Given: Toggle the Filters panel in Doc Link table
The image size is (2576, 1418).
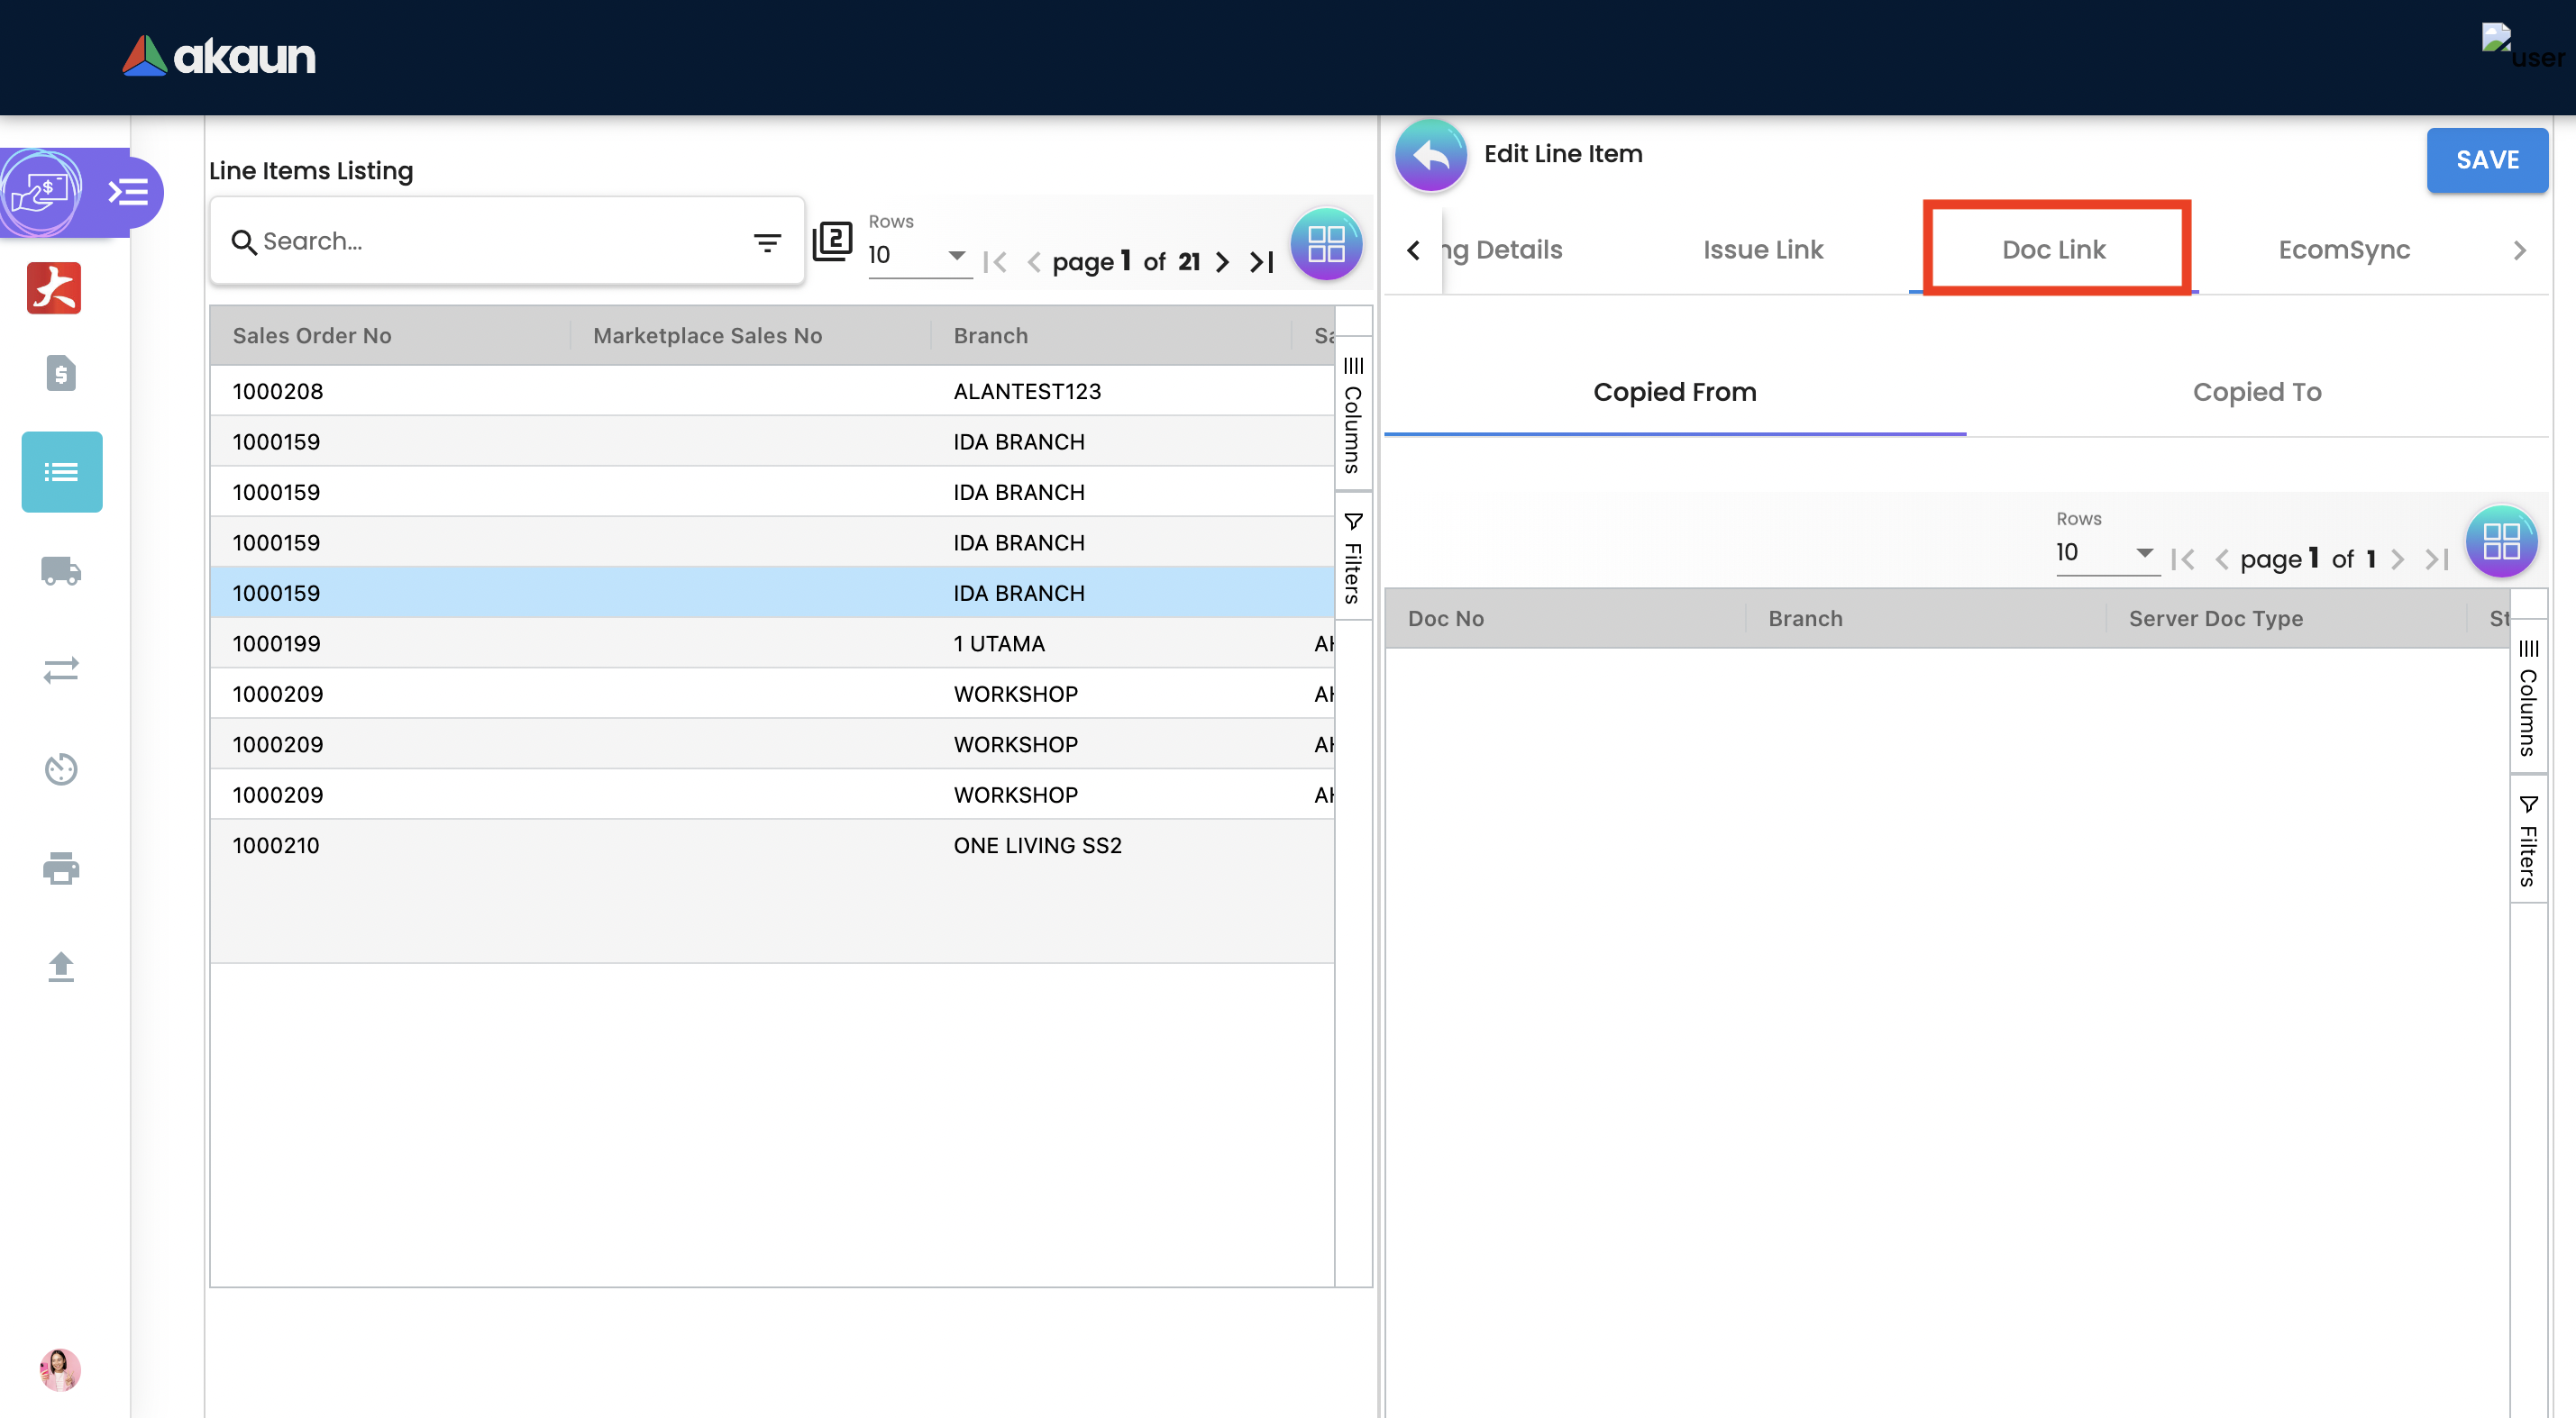Looking at the screenshot, I should pos(2528,841).
